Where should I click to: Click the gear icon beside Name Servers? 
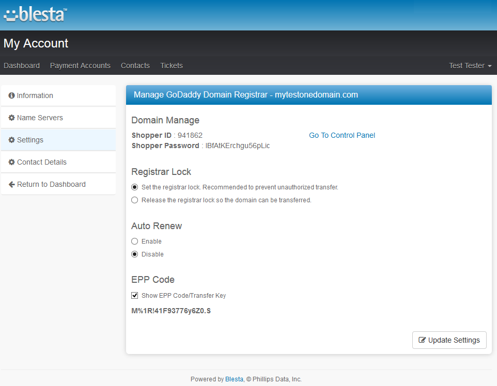pos(11,118)
